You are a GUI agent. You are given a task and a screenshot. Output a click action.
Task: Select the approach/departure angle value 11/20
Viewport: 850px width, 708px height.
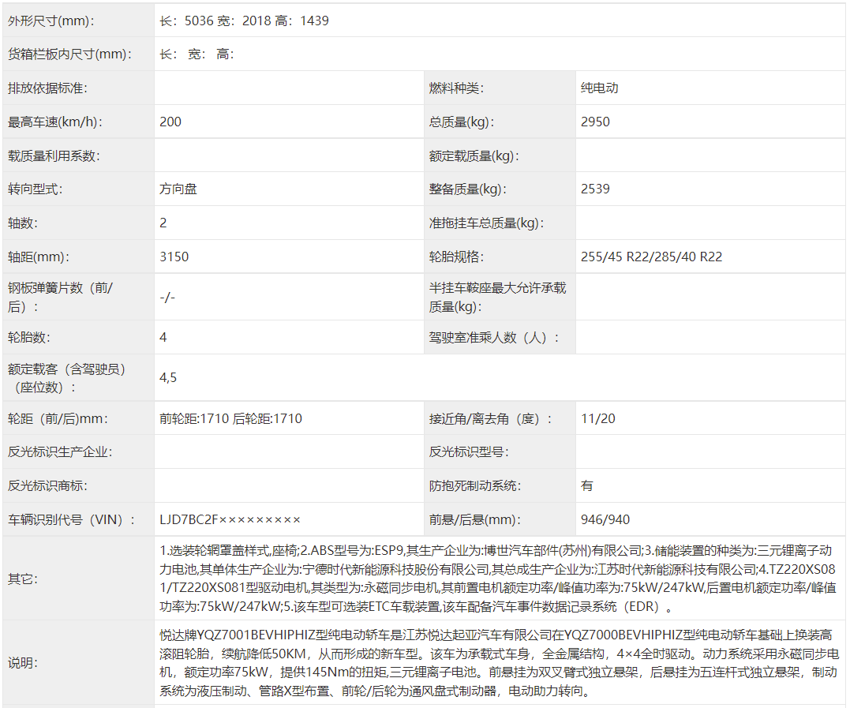click(598, 419)
